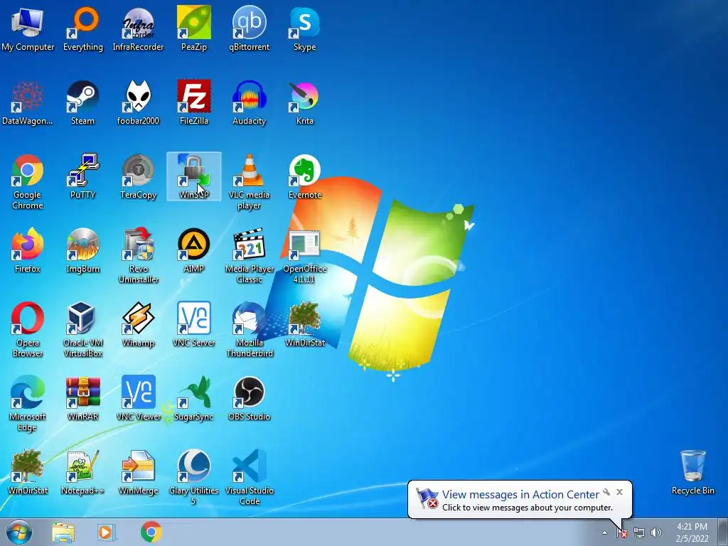
Task: Launch Microsoft Edge desktop icon
Action: pos(28,404)
